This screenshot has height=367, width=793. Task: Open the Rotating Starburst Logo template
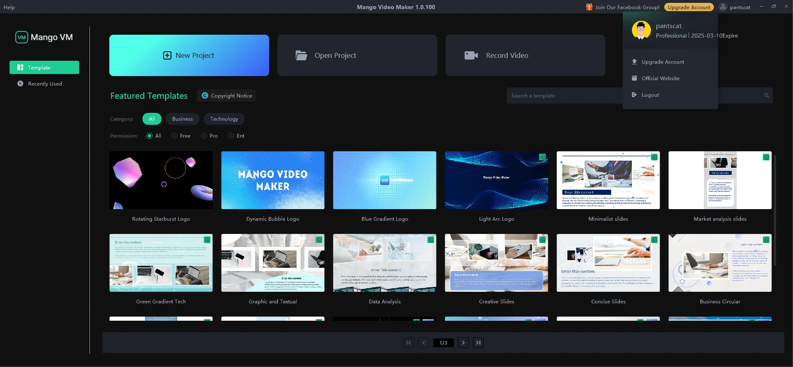[161, 180]
